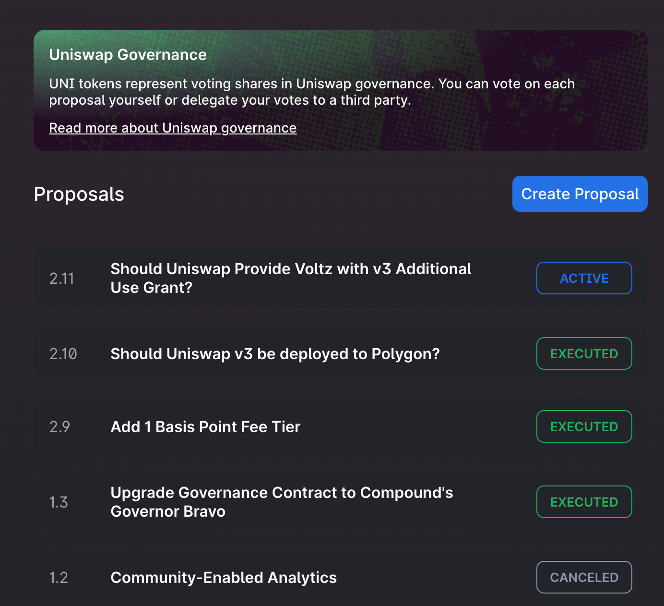Click the Create Proposal button

[x=580, y=194]
